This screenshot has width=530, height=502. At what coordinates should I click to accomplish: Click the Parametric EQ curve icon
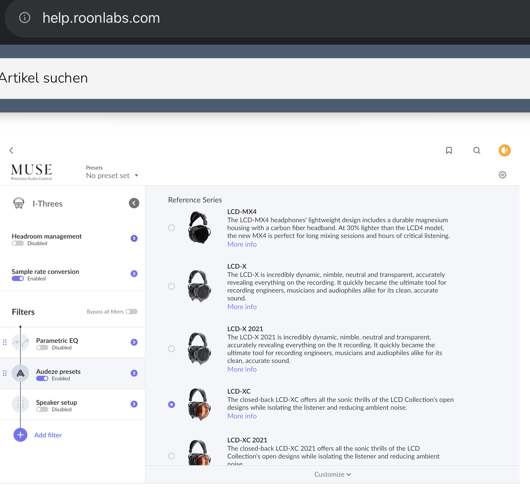pos(20,342)
